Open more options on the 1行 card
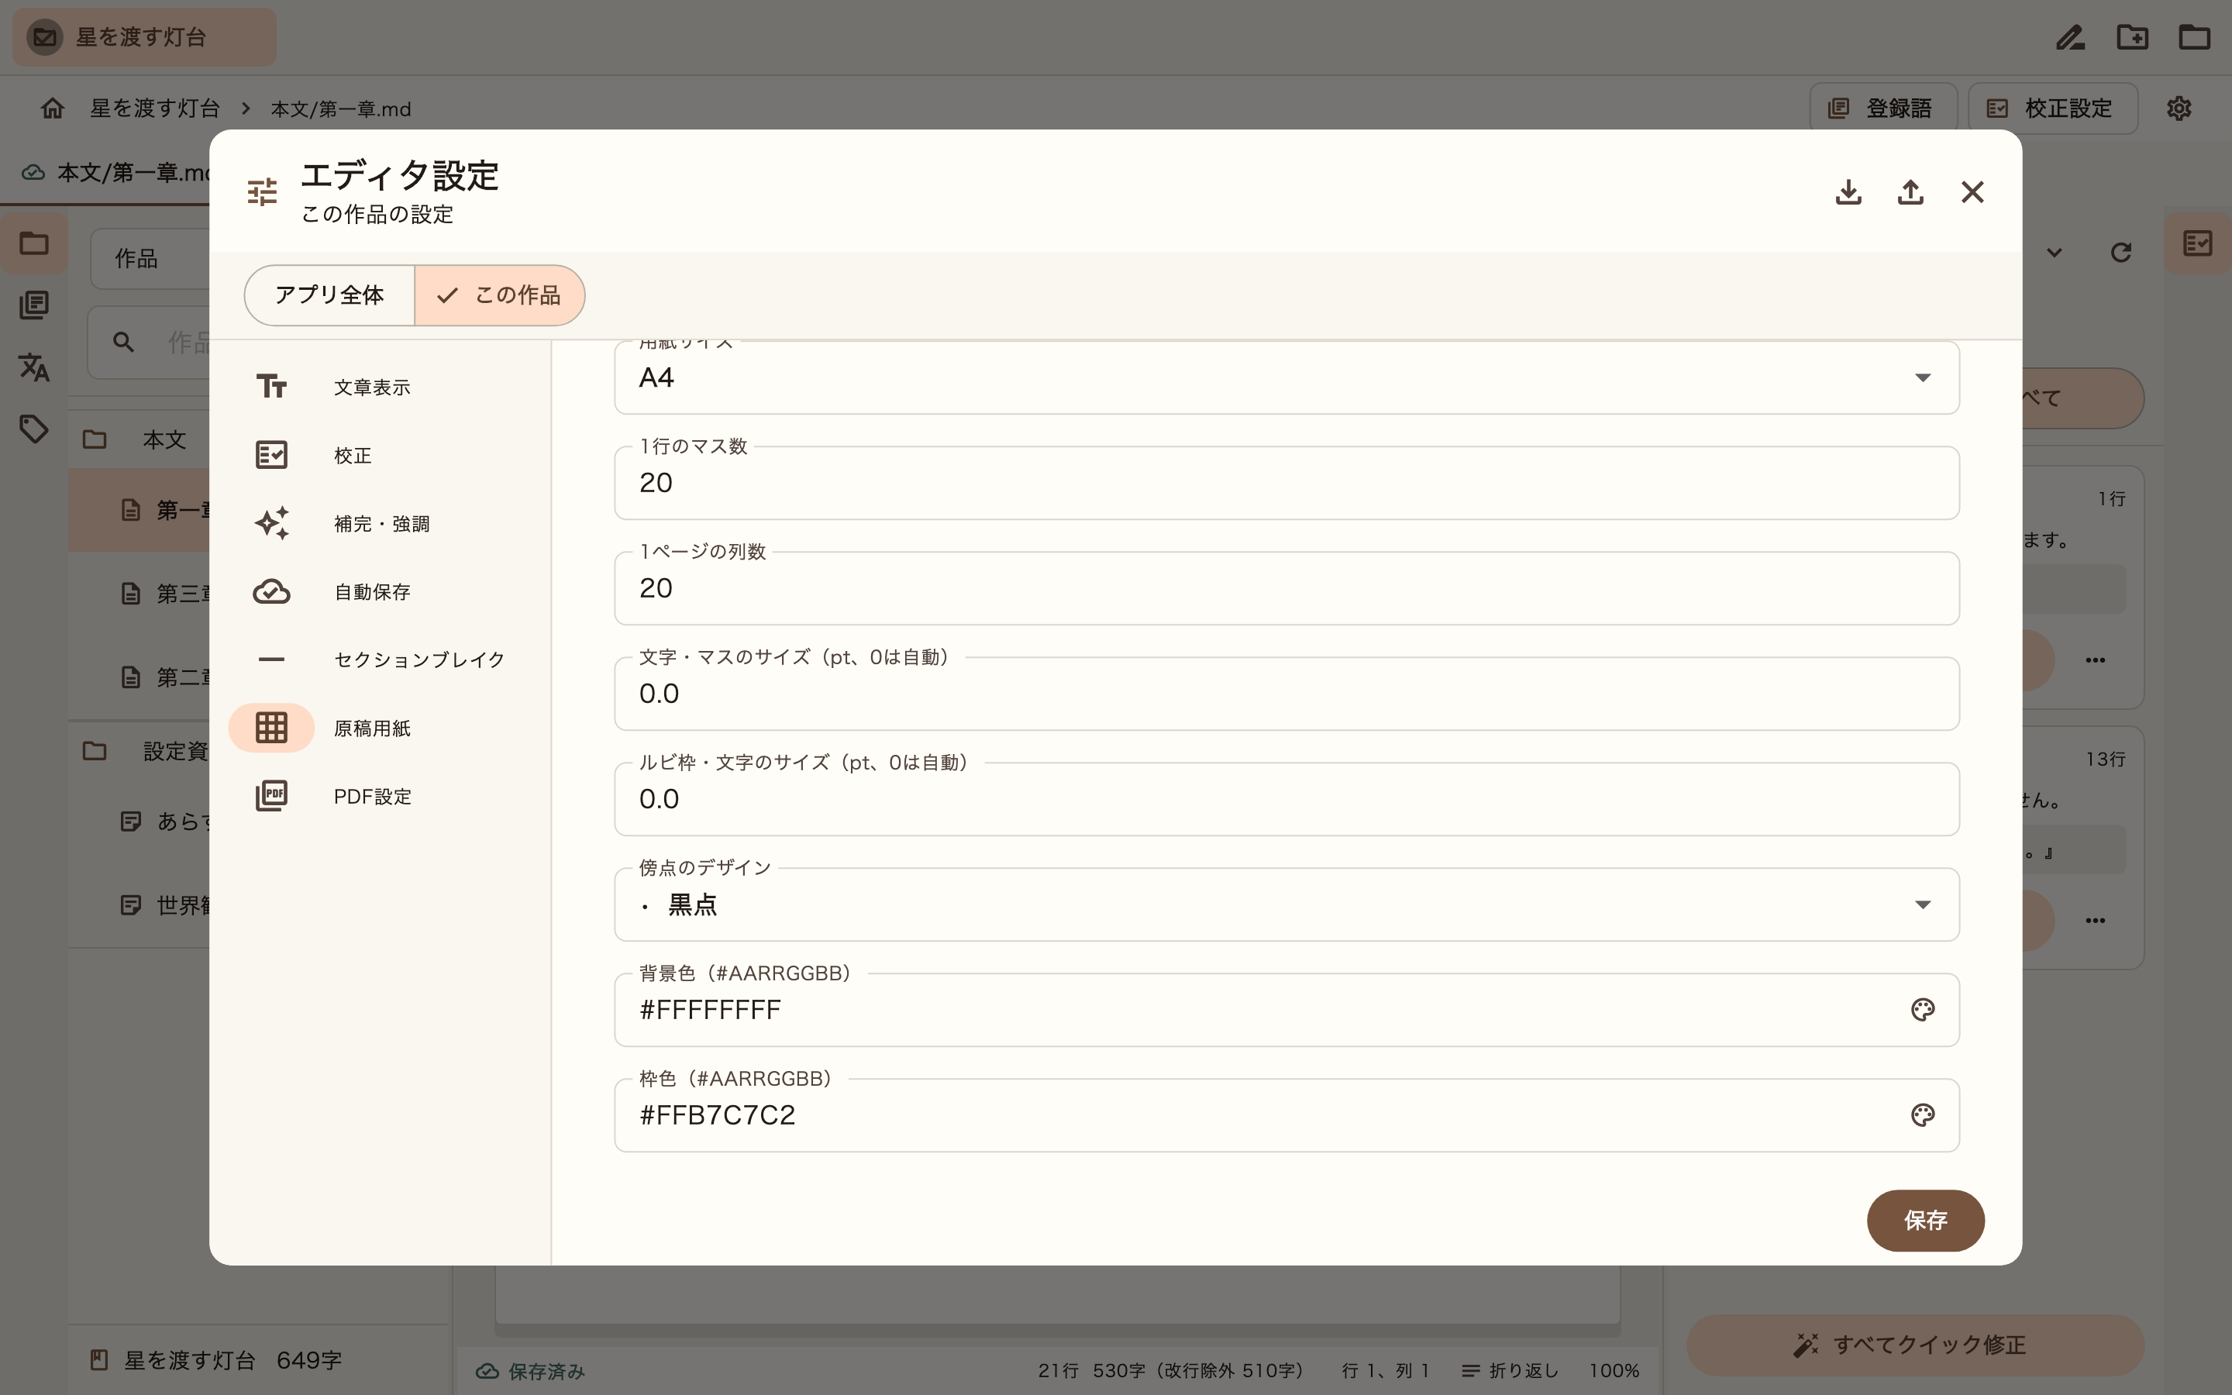Viewport: 2232px width, 1395px height. [2095, 660]
